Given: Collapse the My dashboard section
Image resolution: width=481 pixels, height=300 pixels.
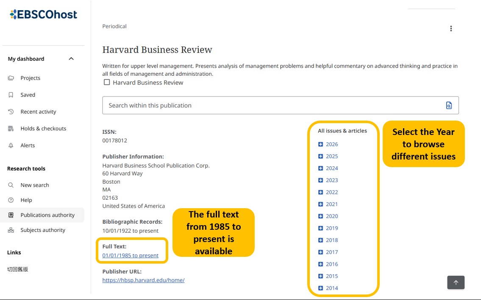Looking at the screenshot, I should 71,59.
